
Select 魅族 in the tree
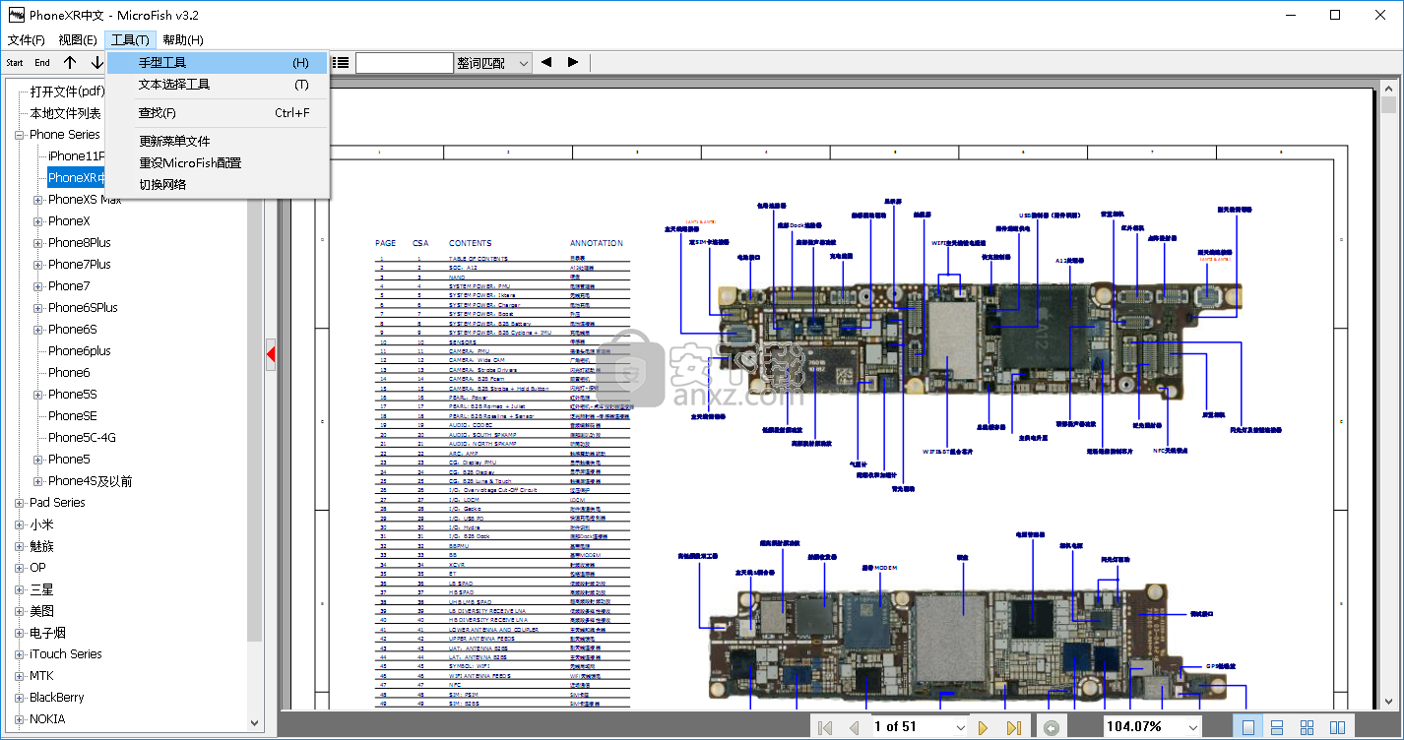tap(41, 546)
